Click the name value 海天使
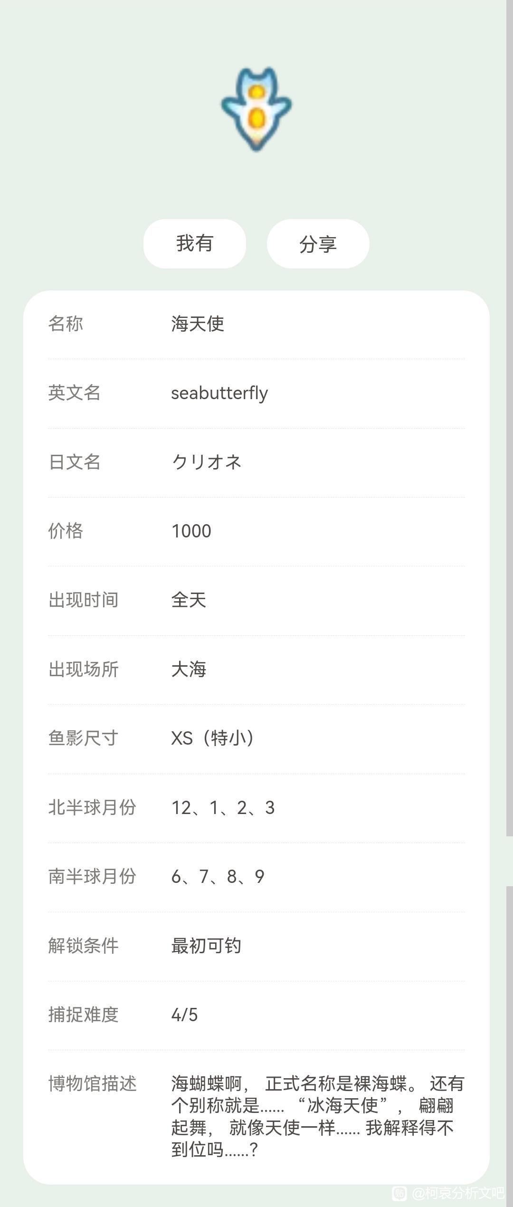The image size is (513, 1207). (198, 324)
